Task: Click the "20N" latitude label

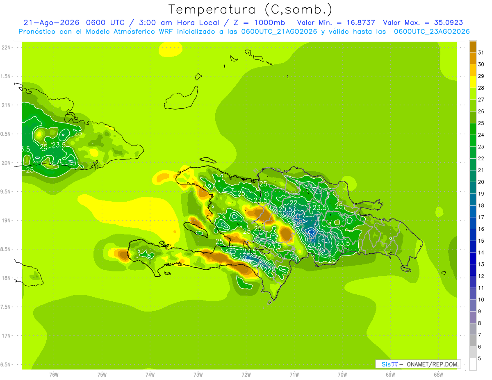Action: [x=7, y=163]
